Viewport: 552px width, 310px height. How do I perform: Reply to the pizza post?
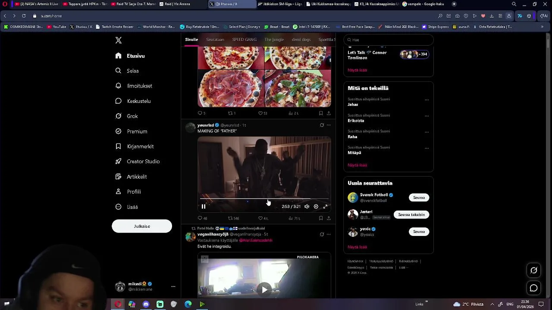pyautogui.click(x=201, y=113)
